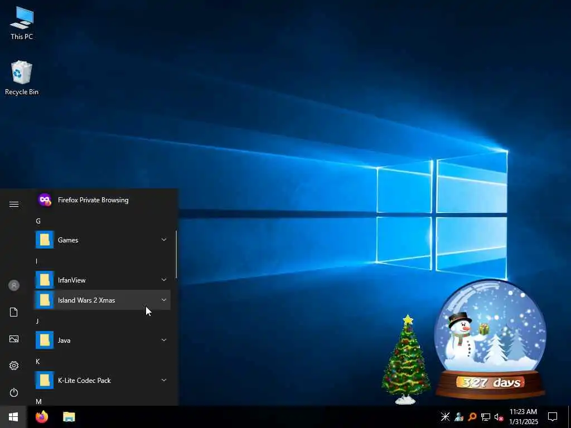Click the Games folder icon

pos(45,240)
